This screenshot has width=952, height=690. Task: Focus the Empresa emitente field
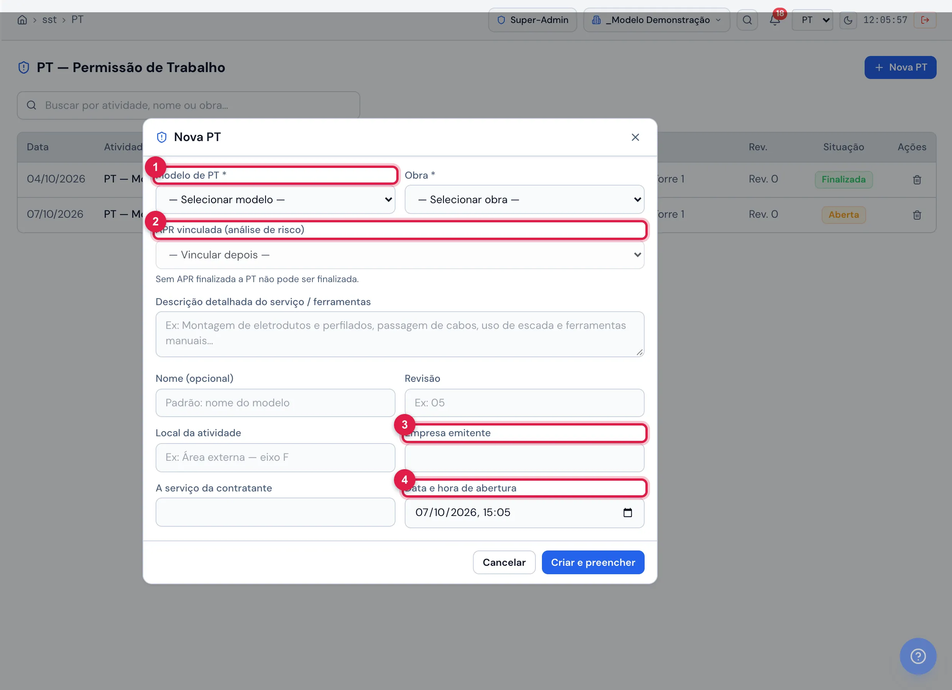(x=524, y=458)
